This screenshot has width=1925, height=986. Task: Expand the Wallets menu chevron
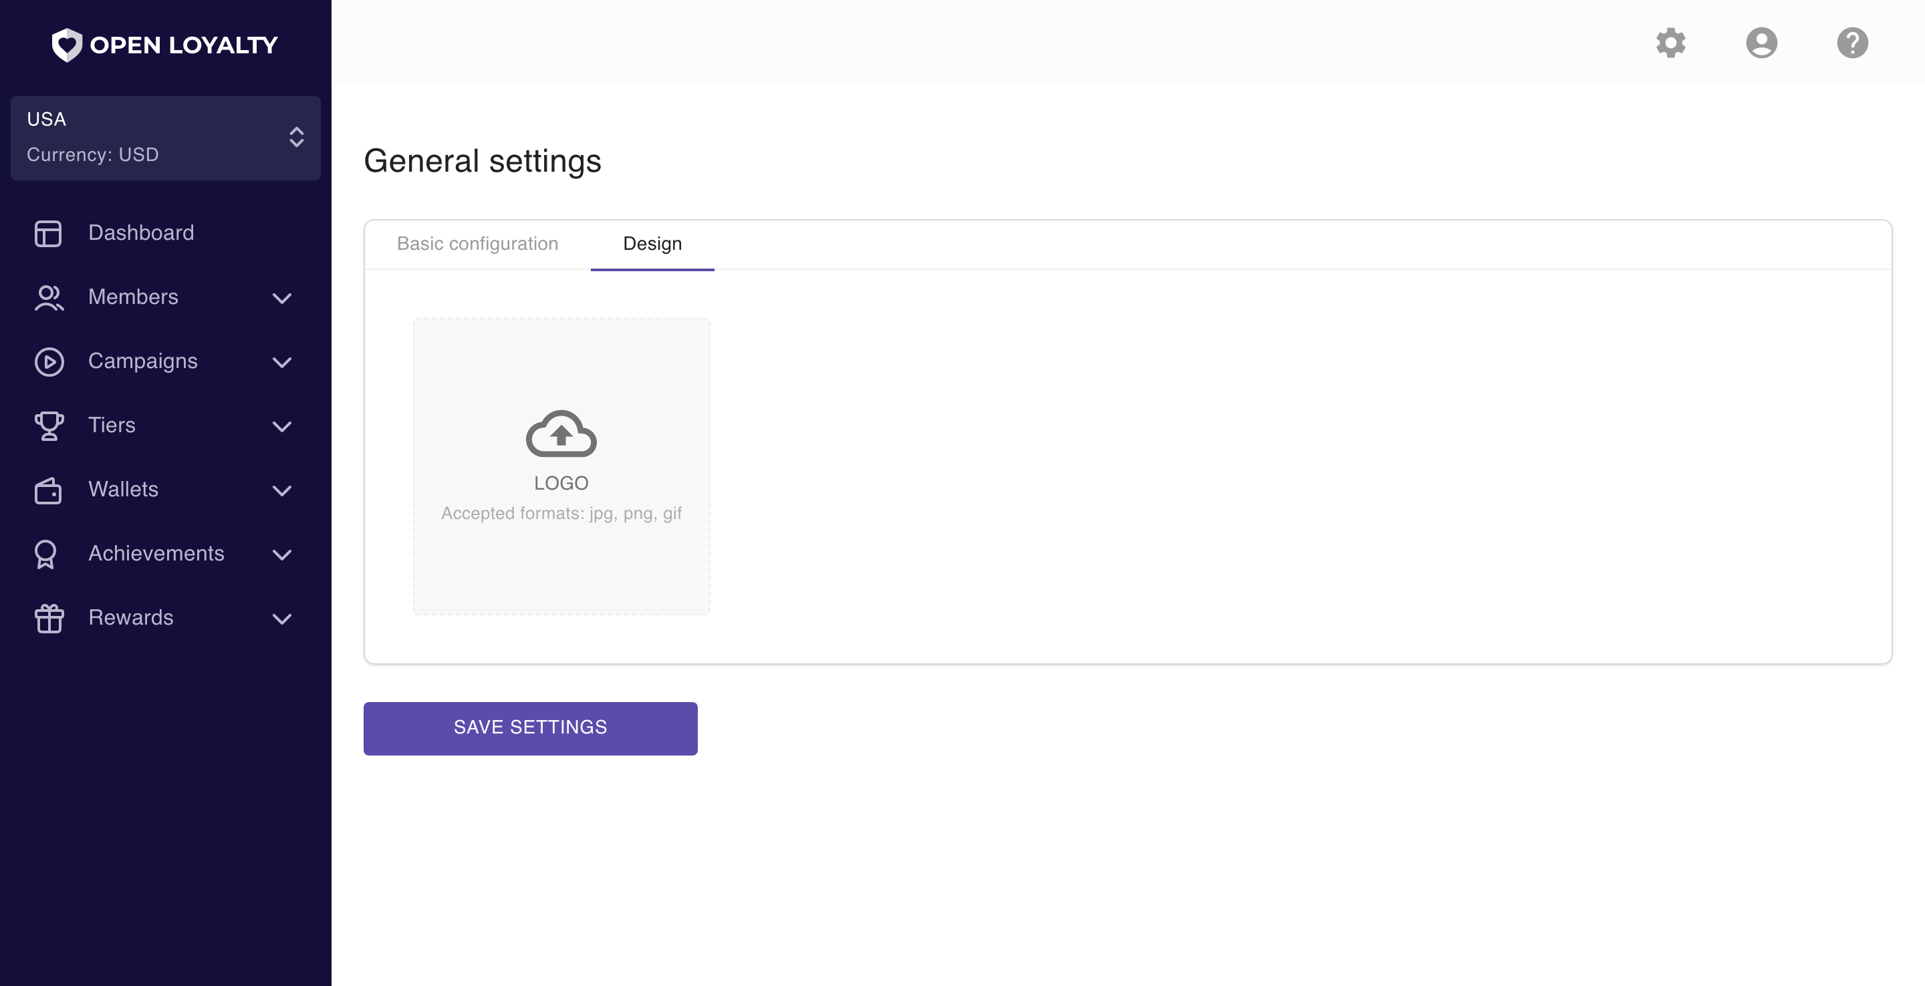point(281,491)
